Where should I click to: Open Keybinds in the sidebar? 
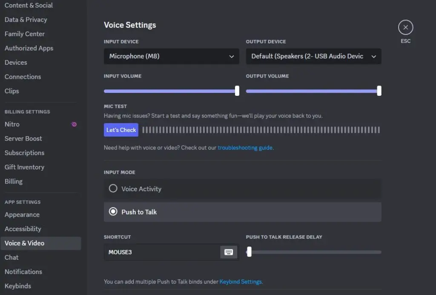[18, 286]
